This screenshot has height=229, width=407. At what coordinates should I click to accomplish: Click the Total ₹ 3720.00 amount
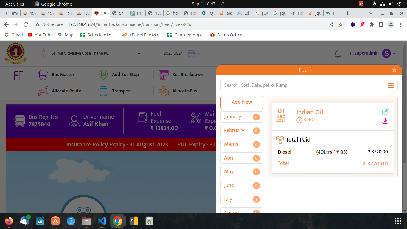375,163
